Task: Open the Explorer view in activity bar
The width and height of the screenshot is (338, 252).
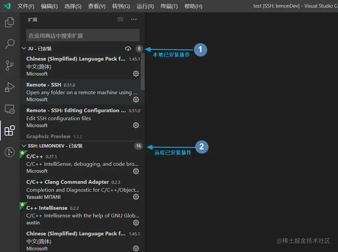Action: click(x=9, y=22)
